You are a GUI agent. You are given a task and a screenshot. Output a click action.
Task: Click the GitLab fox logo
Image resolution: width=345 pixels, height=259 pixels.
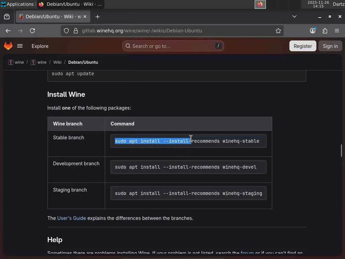click(x=8, y=46)
